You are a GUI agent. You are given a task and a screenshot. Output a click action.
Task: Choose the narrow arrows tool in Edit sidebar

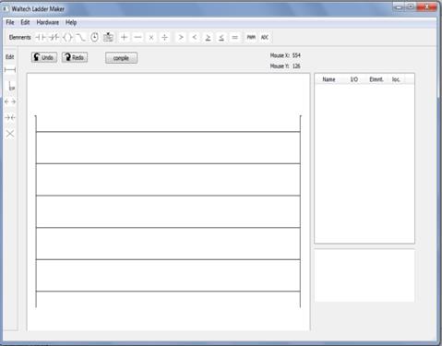pyautogui.click(x=10, y=117)
